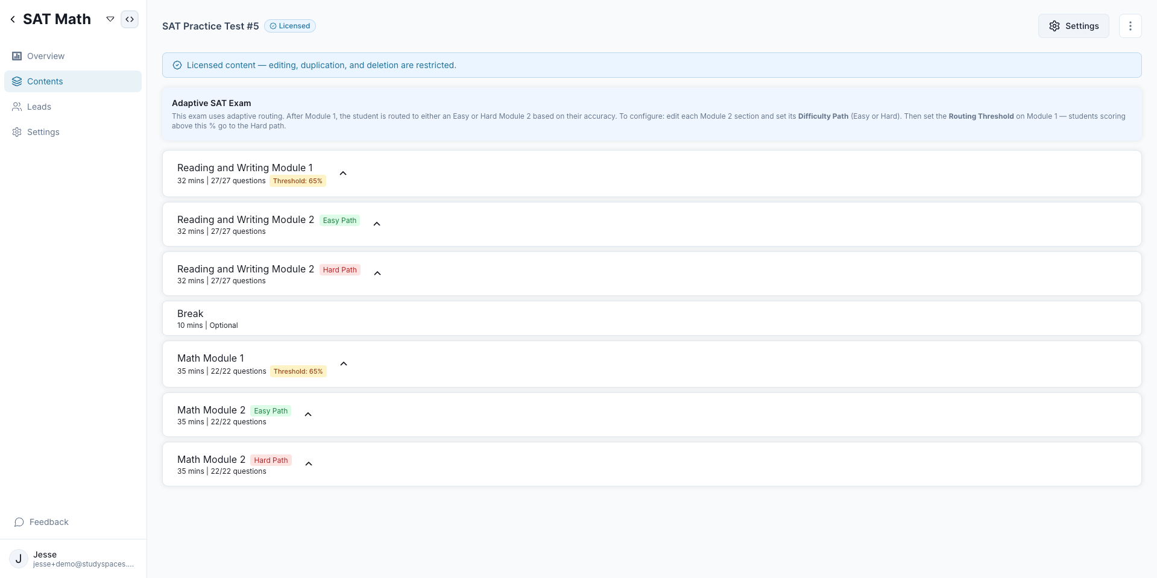The height and width of the screenshot is (578, 1157).
Task: Click Easy Path tag on Math Module 2
Action: (x=271, y=411)
